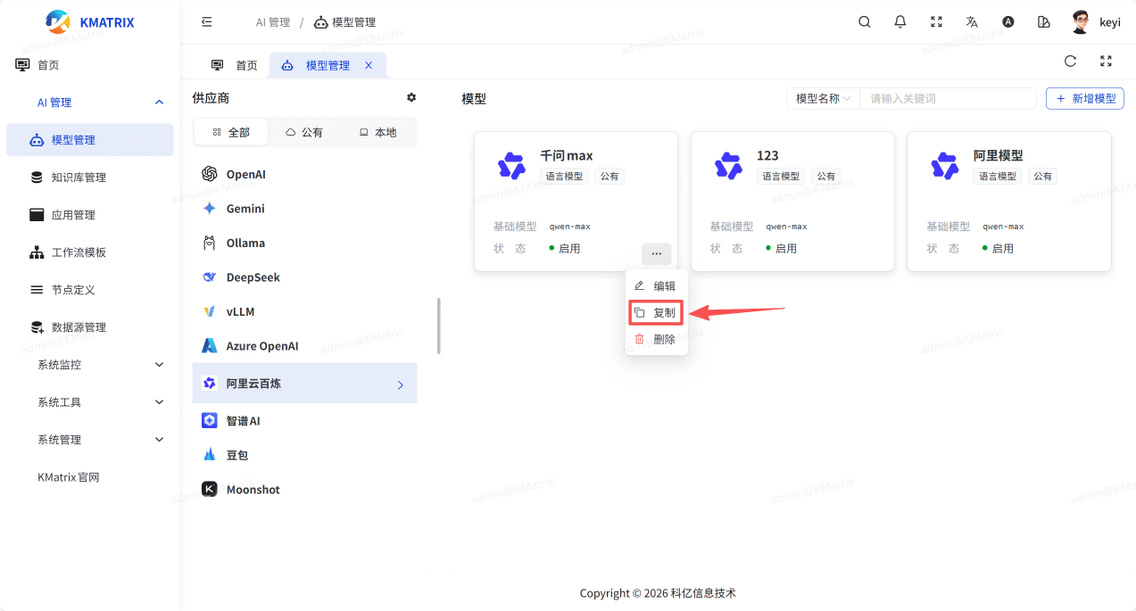This screenshot has width=1136, height=611.
Task: Choose 复制 from the context menu
Action: (656, 313)
